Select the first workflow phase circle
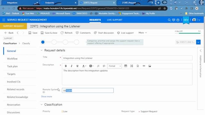This screenshot has height=115, width=205. point(43,42)
